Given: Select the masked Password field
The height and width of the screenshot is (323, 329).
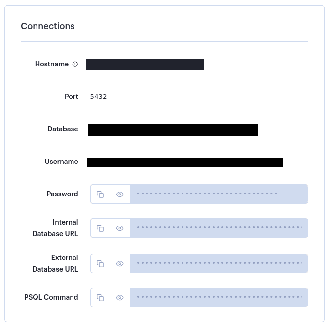Looking at the screenshot, I should pos(219,194).
